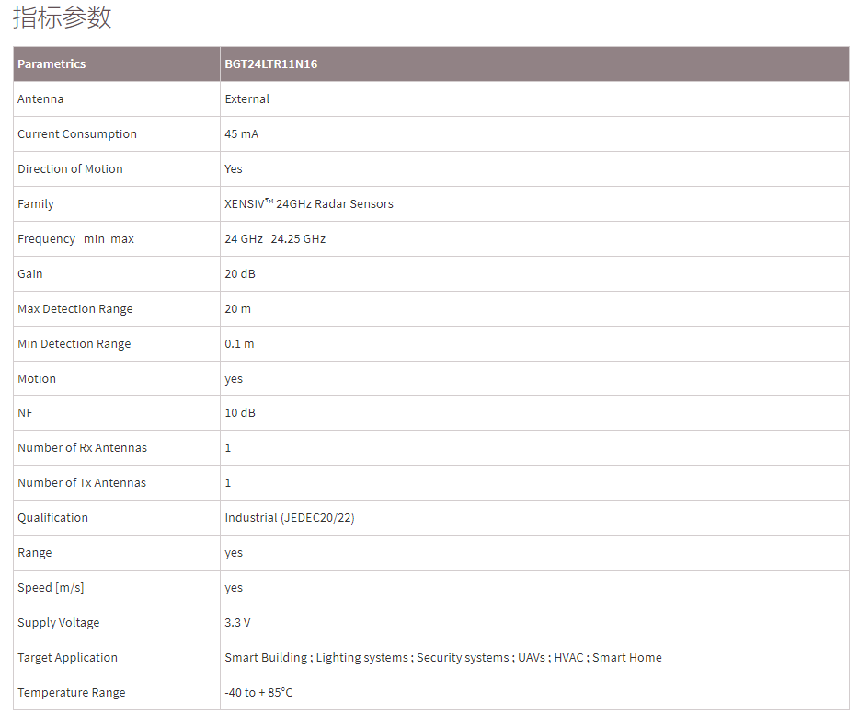The image size is (859, 715).
Task: Click the Speed [m/s] row label
Action: tap(51, 588)
